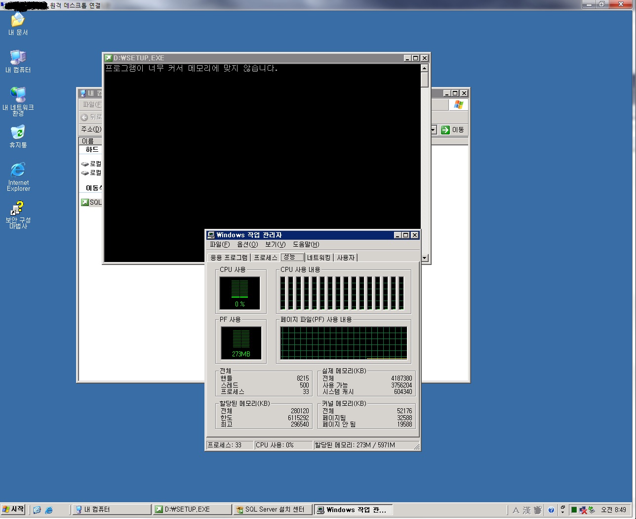Click the Show Desktop quick launch icon

(x=37, y=510)
